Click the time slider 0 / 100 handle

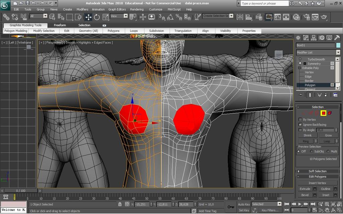click(20, 191)
